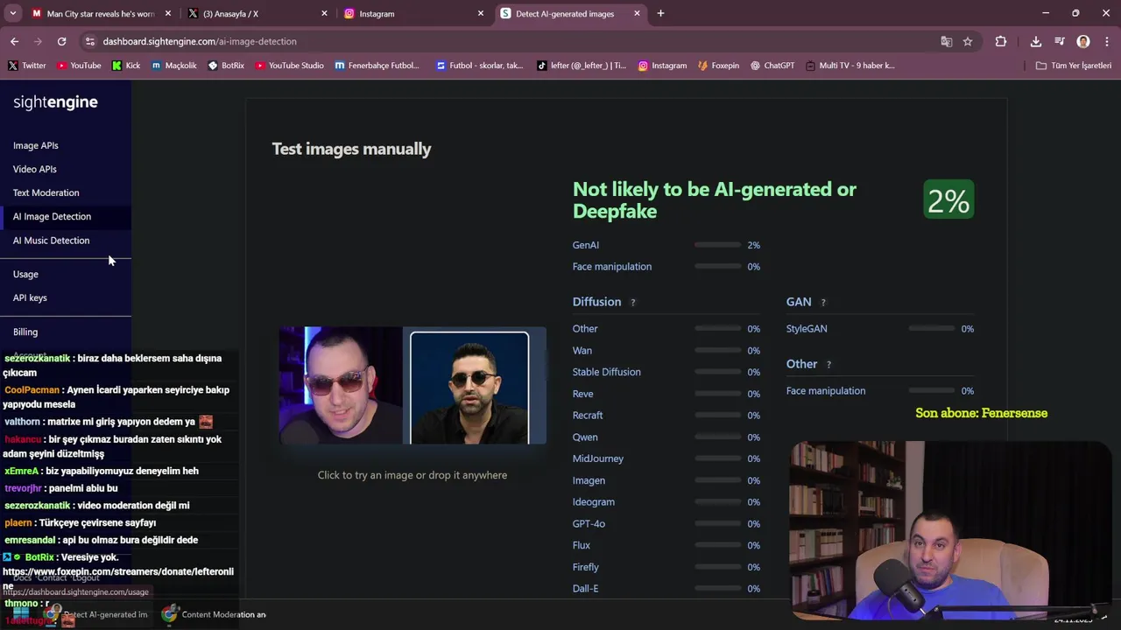The width and height of the screenshot is (1121, 630).
Task: Bookmark this page with the star icon
Action: tap(968, 41)
